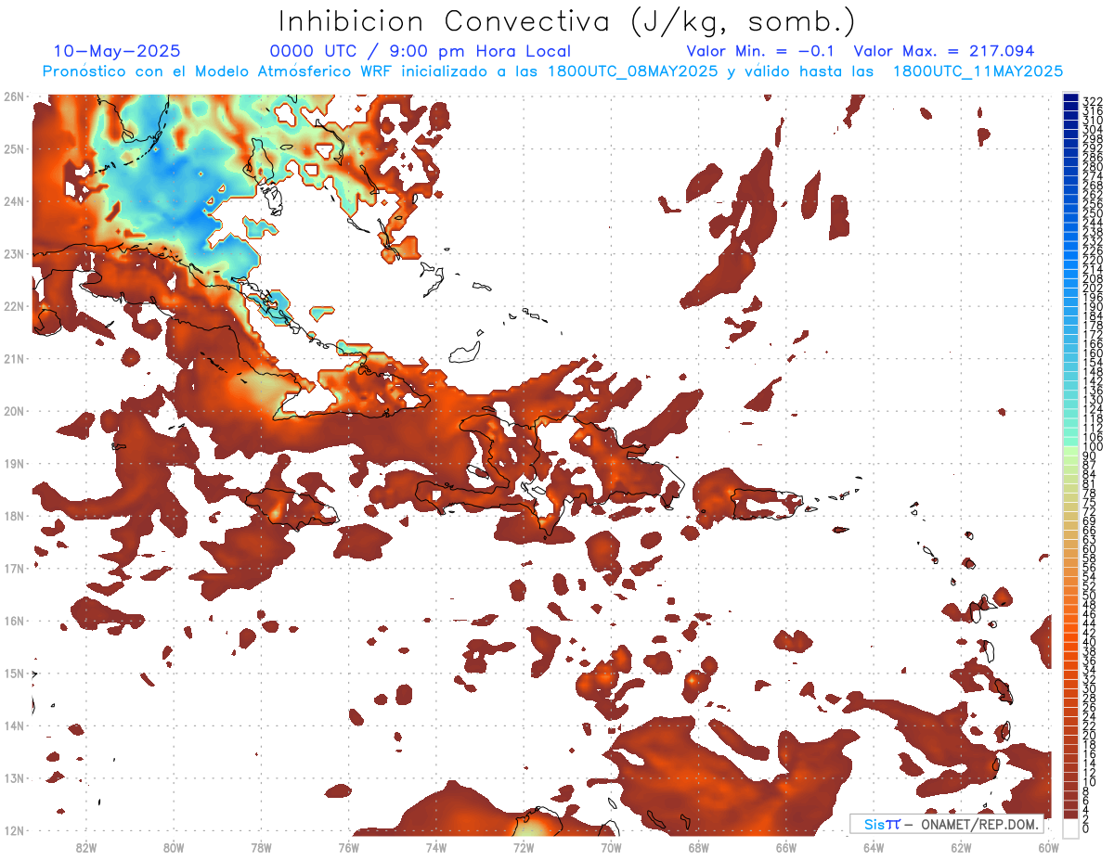
Task: Click the darkest navy swatch atop the colorbar
Action: click(x=1070, y=98)
